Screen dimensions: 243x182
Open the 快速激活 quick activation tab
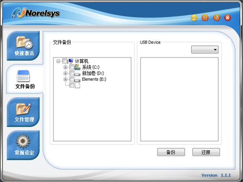tap(23, 46)
